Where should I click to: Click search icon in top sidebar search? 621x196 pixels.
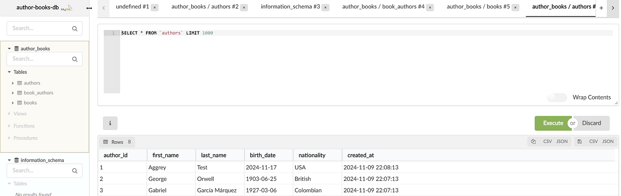pyautogui.click(x=75, y=28)
